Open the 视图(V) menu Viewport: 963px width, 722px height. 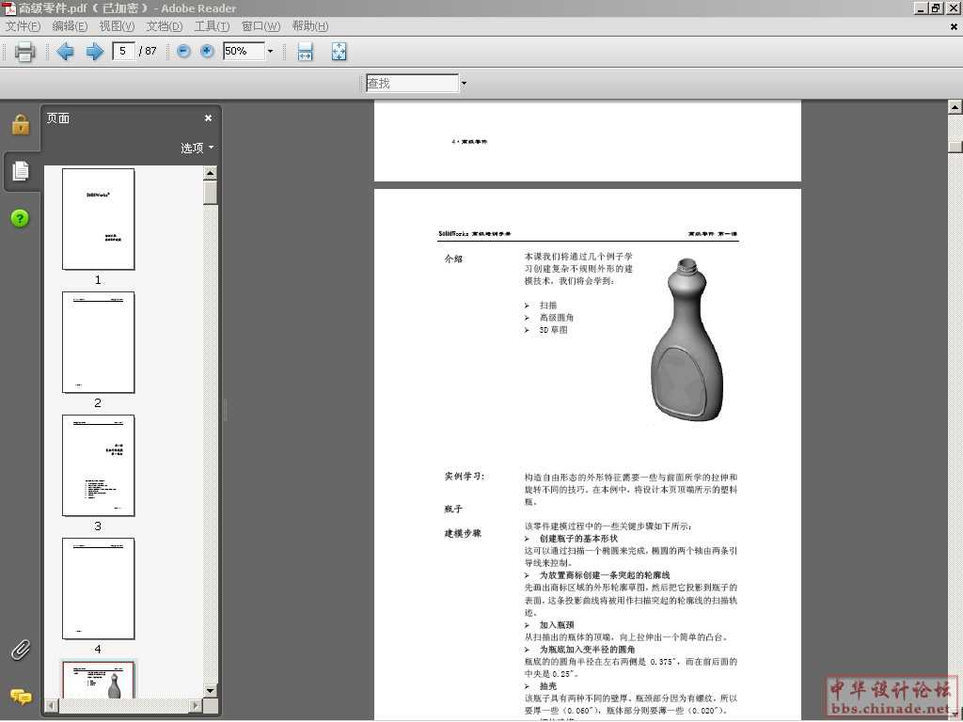117,25
